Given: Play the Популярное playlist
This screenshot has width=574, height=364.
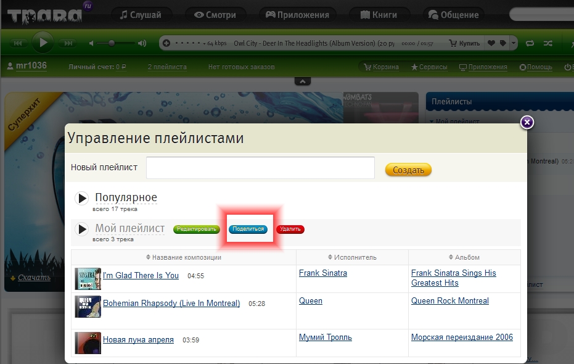Looking at the screenshot, I should click(82, 198).
